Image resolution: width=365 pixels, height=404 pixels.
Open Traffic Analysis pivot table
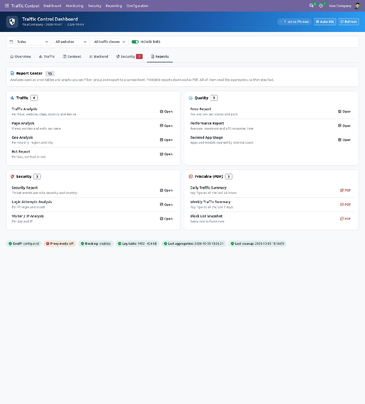coord(166,112)
